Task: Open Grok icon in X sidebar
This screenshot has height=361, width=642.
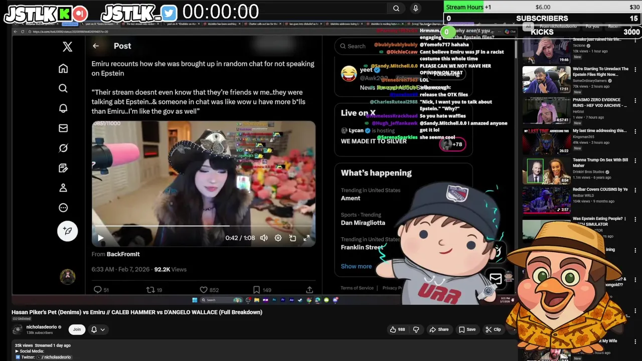Action: 63,148
